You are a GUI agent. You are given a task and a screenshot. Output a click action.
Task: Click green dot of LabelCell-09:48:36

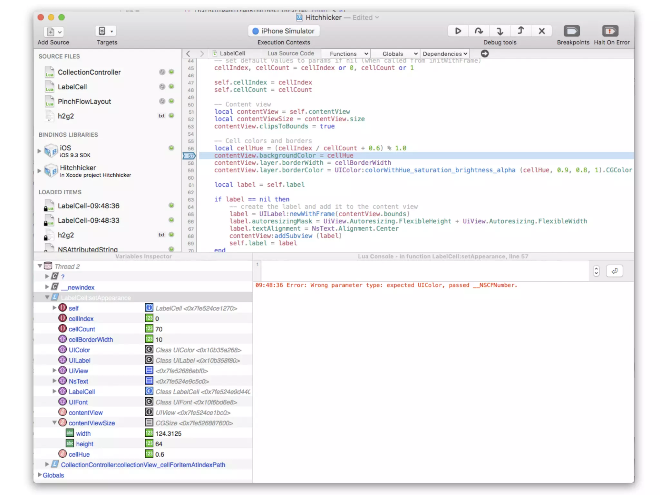[x=171, y=205]
